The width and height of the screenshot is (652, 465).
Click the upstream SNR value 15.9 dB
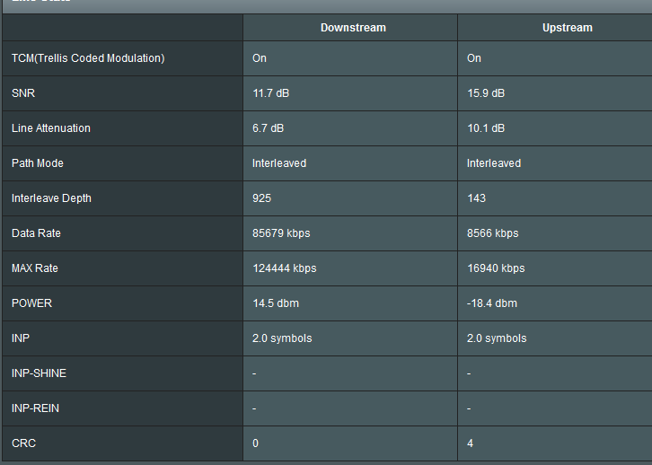point(486,93)
